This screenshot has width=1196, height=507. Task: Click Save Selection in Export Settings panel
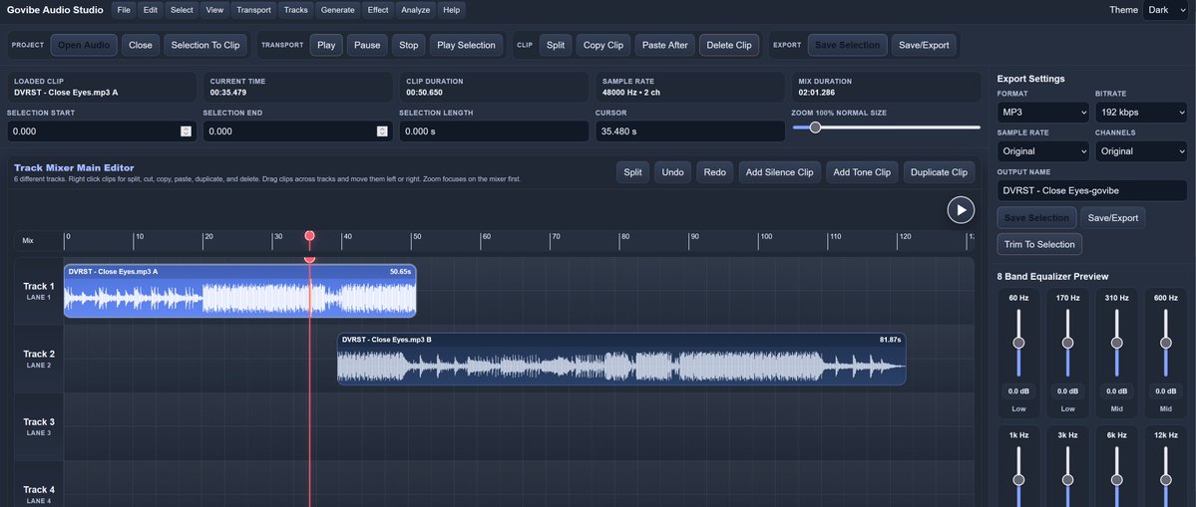point(1036,218)
